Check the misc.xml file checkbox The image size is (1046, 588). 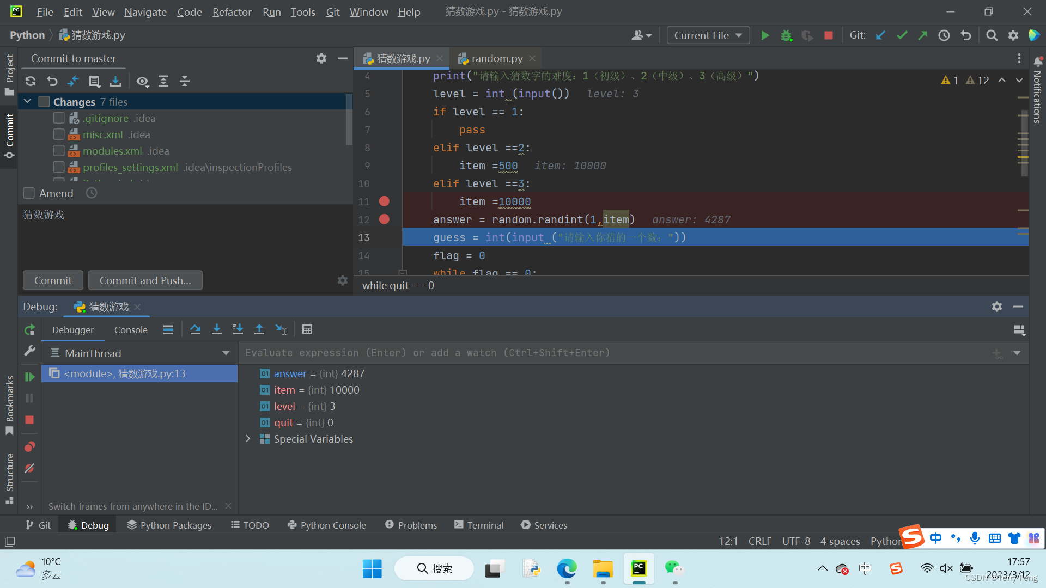(59, 134)
